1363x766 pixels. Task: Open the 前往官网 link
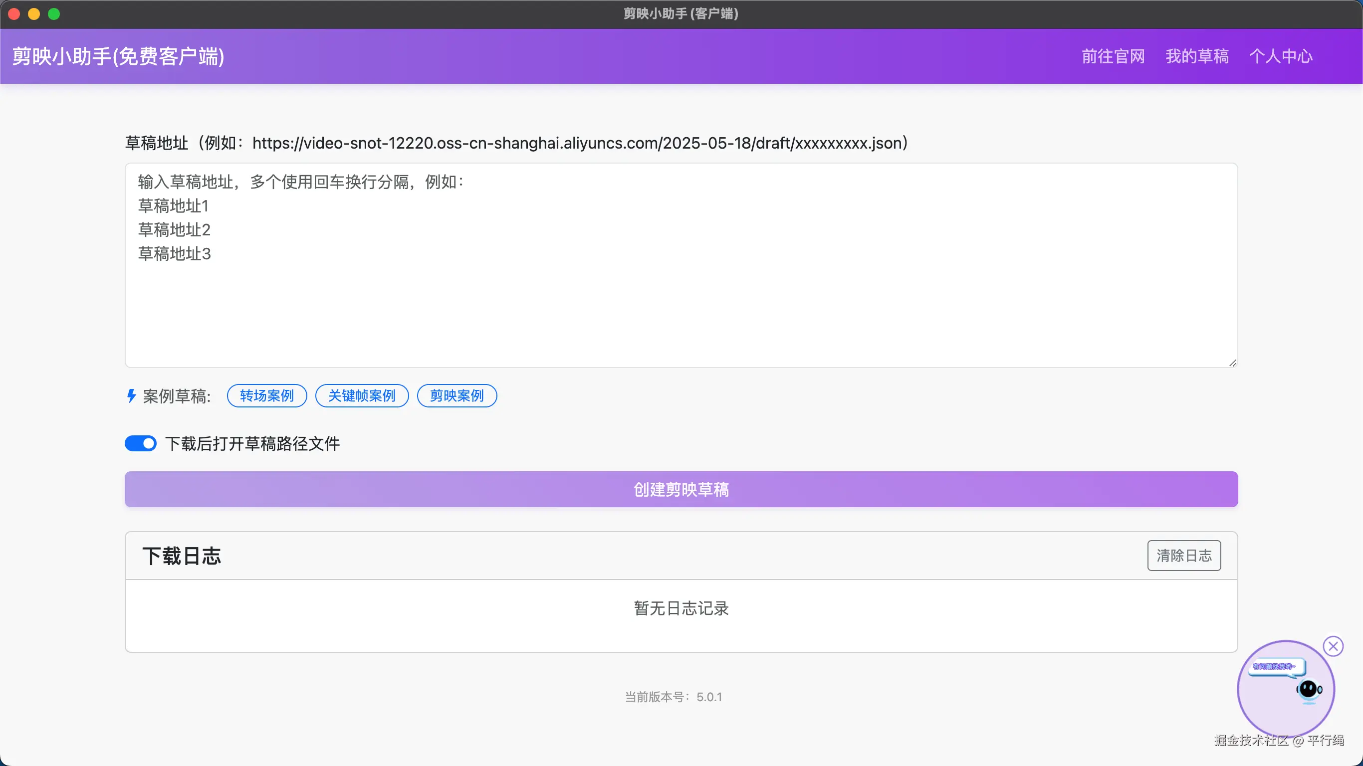coord(1113,56)
